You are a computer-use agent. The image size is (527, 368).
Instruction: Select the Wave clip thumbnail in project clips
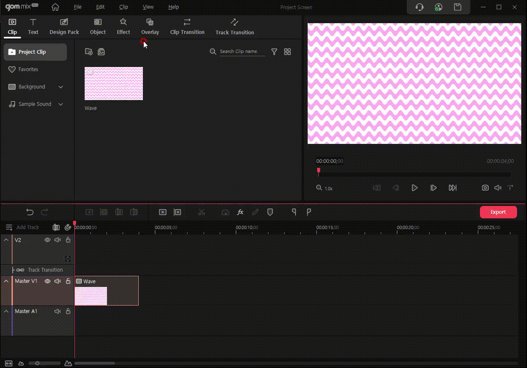[114, 84]
